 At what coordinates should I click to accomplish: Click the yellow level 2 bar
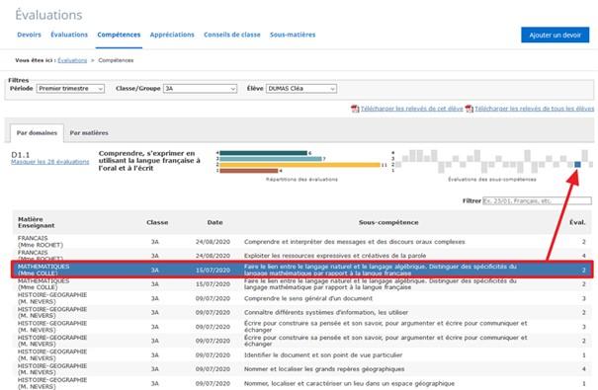click(x=300, y=165)
